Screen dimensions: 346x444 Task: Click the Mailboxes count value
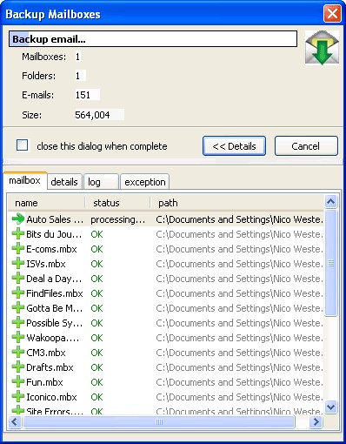77,57
